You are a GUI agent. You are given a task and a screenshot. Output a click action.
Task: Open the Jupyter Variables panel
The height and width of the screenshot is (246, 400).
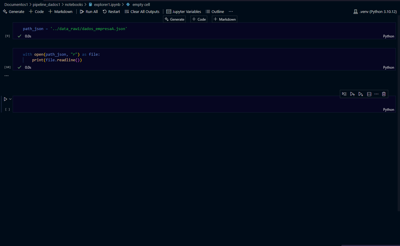(184, 11)
